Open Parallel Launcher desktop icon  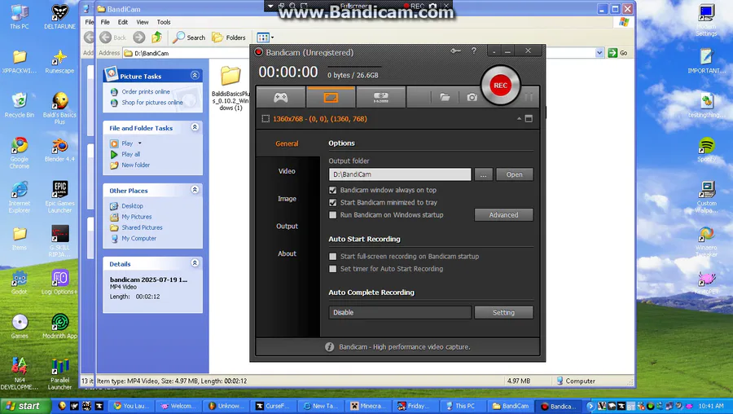(x=59, y=374)
